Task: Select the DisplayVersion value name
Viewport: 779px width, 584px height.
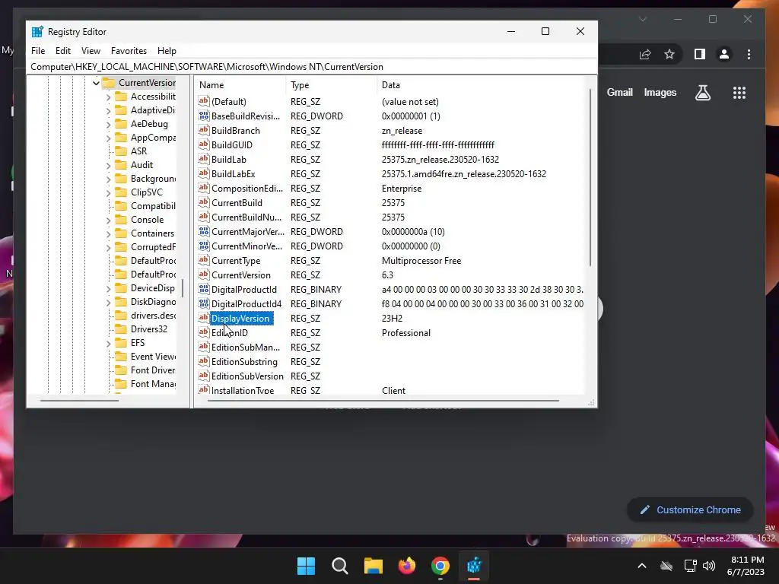Action: [x=240, y=319]
